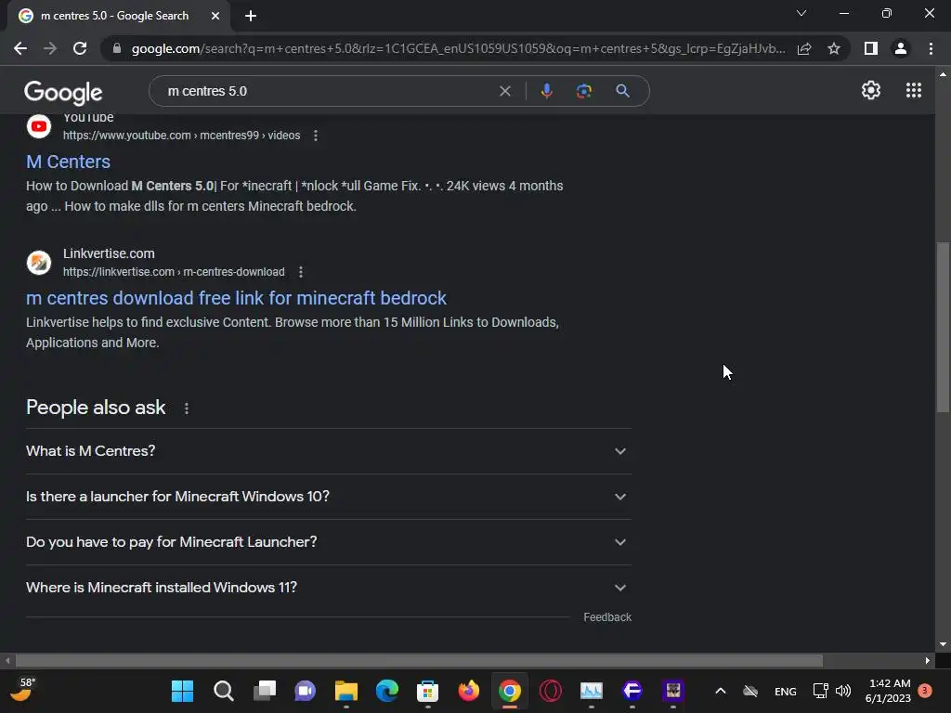Open the Google apps grid
The image size is (951, 713).
[914, 90]
